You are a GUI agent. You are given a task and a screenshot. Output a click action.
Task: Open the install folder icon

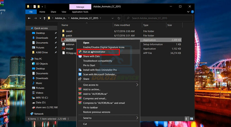pyautogui.click(x=63, y=31)
